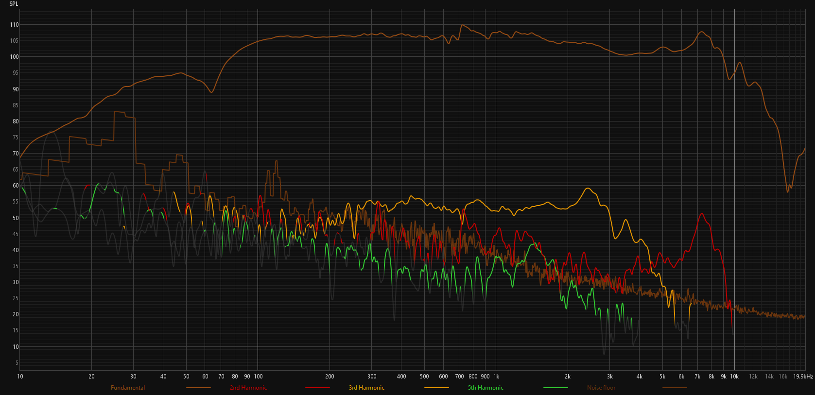Image resolution: width=815 pixels, height=395 pixels.
Task: Click the SPL axis title
Action: (14, 4)
